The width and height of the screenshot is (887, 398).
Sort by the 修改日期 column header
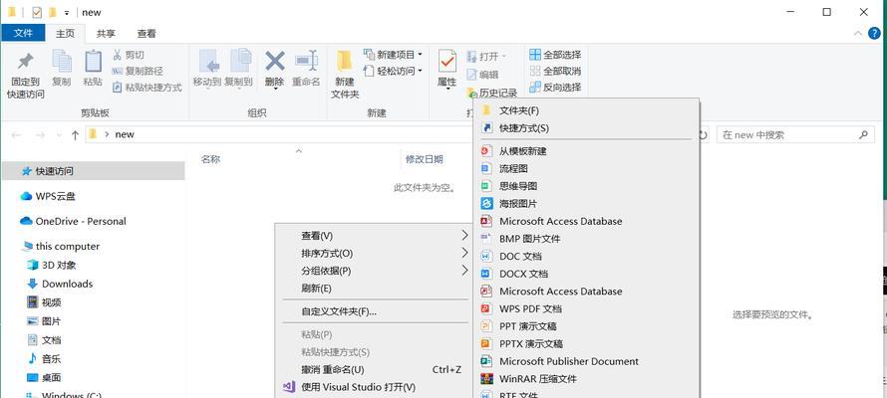pos(425,159)
